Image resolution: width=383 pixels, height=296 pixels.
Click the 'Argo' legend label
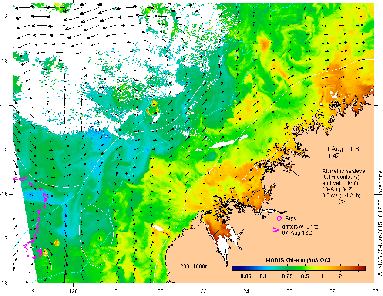[x=291, y=218]
